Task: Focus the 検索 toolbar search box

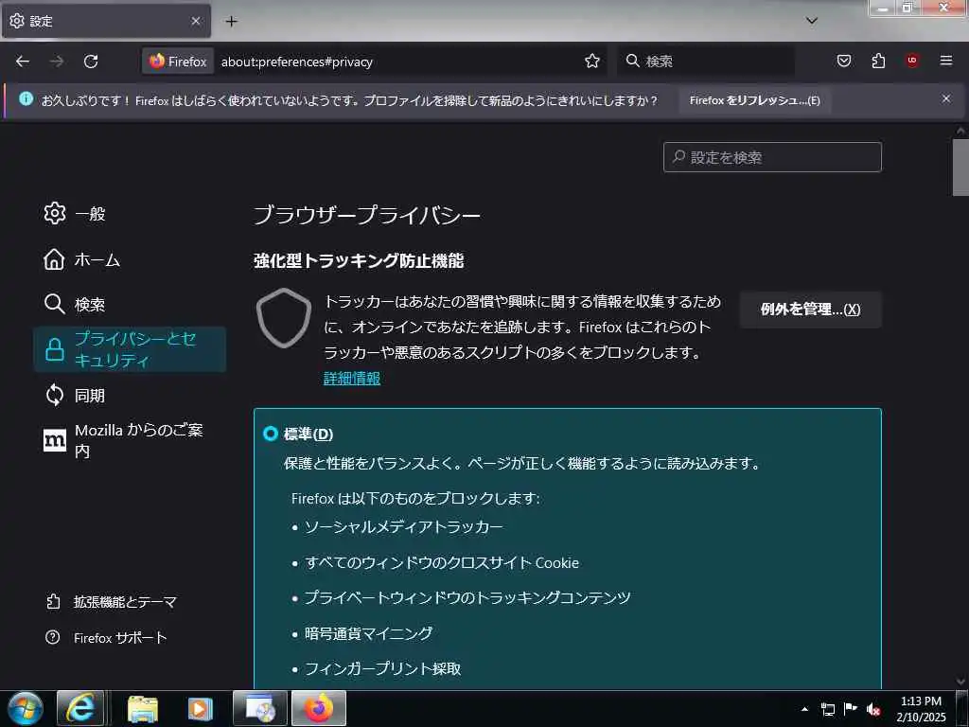Action: click(x=706, y=62)
